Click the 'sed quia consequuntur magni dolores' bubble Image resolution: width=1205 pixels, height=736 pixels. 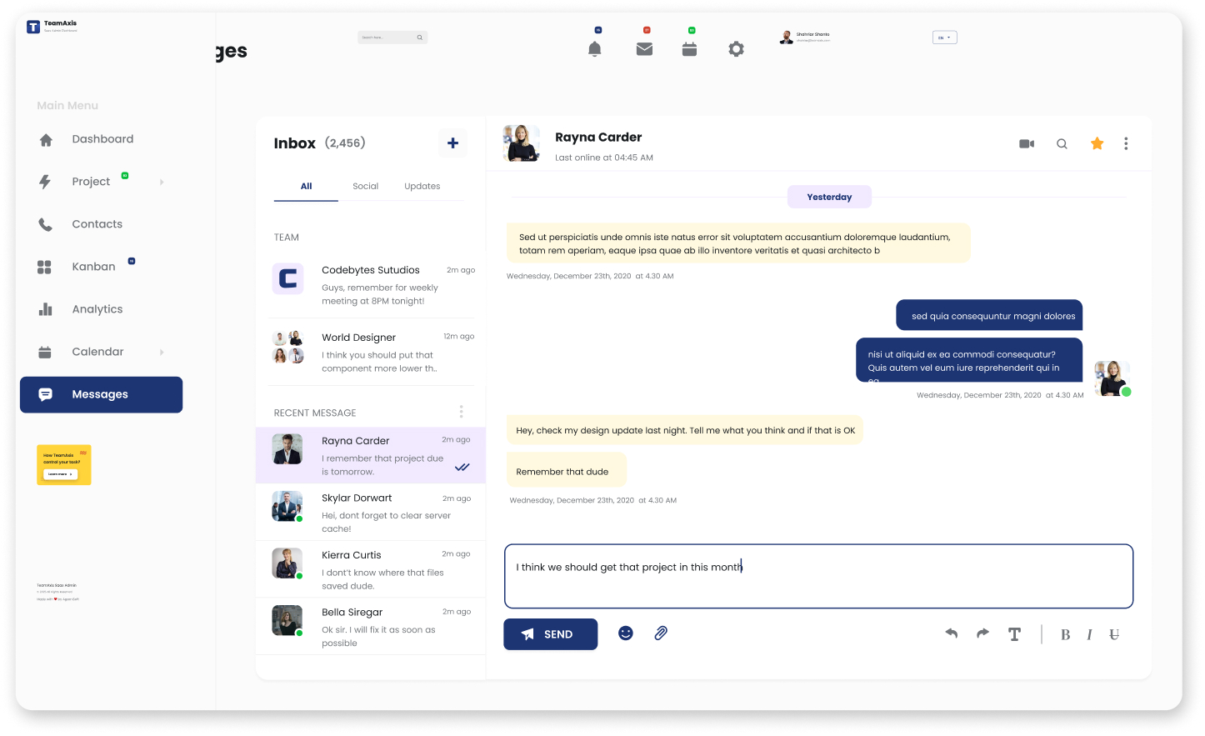point(989,315)
